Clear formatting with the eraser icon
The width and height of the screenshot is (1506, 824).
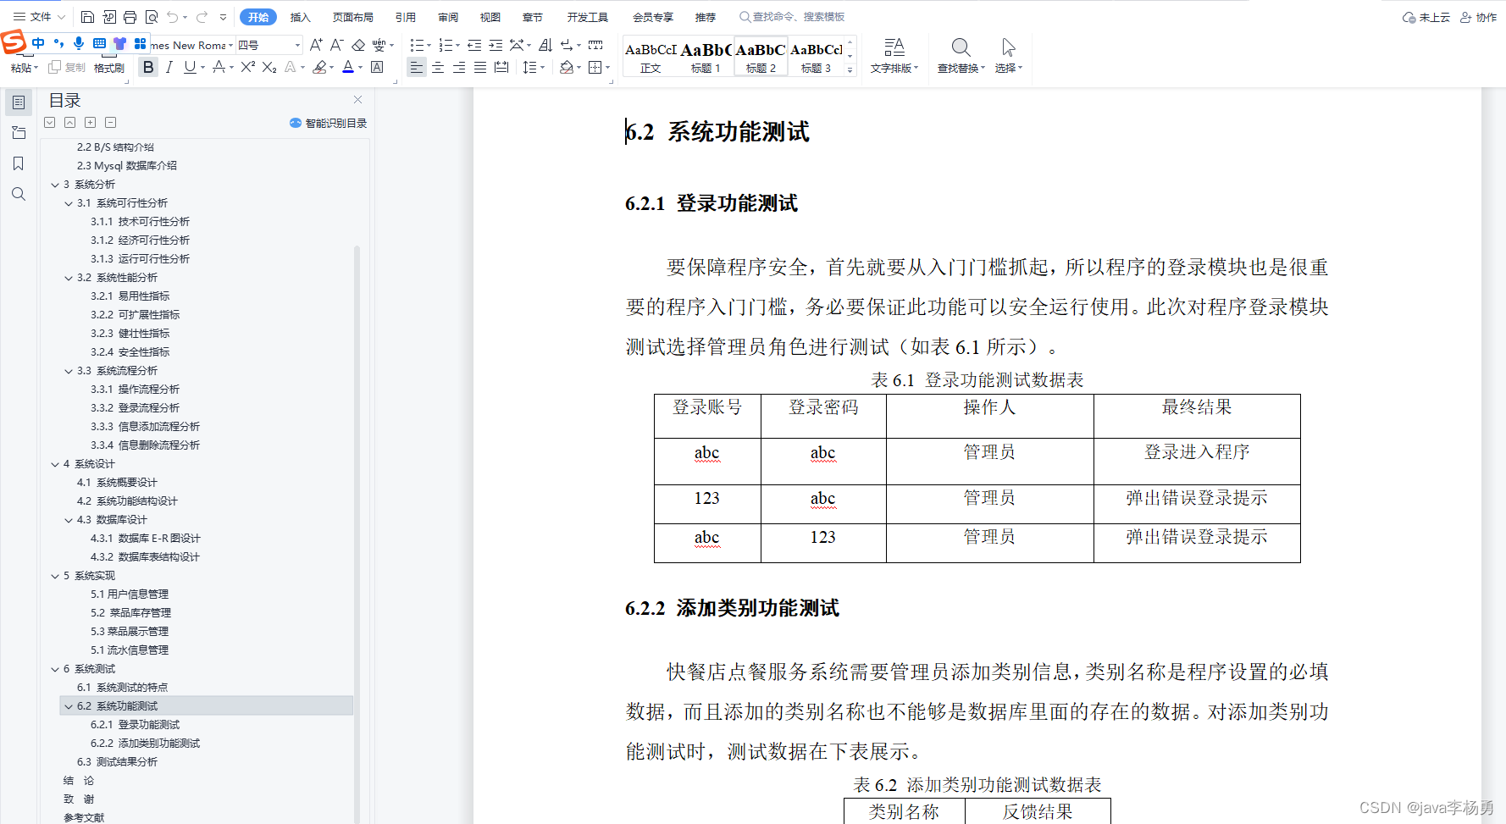pos(358,45)
